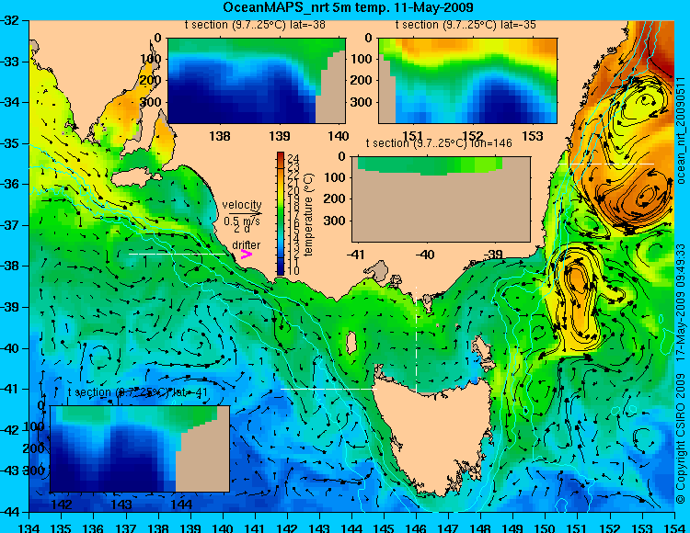
Task: Click '-40' under the lon=146 inset
Action: point(425,255)
